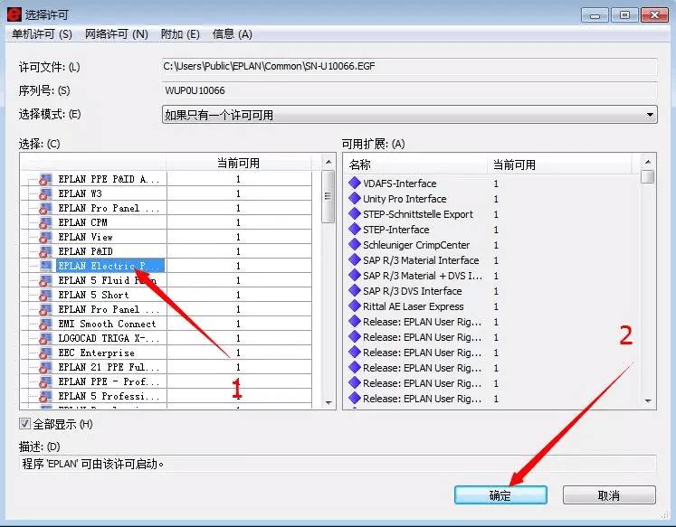676x527 pixels.
Task: Click the 当前可用 header in selection list
Action: coord(238,164)
